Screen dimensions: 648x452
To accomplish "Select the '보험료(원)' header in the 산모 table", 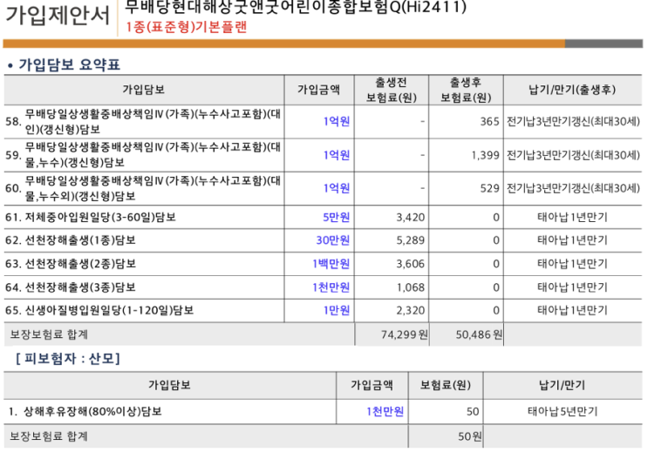I will point(446,385).
